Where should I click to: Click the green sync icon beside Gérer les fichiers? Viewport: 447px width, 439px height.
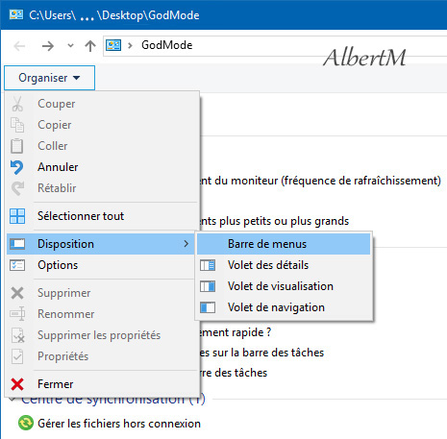pos(26,423)
